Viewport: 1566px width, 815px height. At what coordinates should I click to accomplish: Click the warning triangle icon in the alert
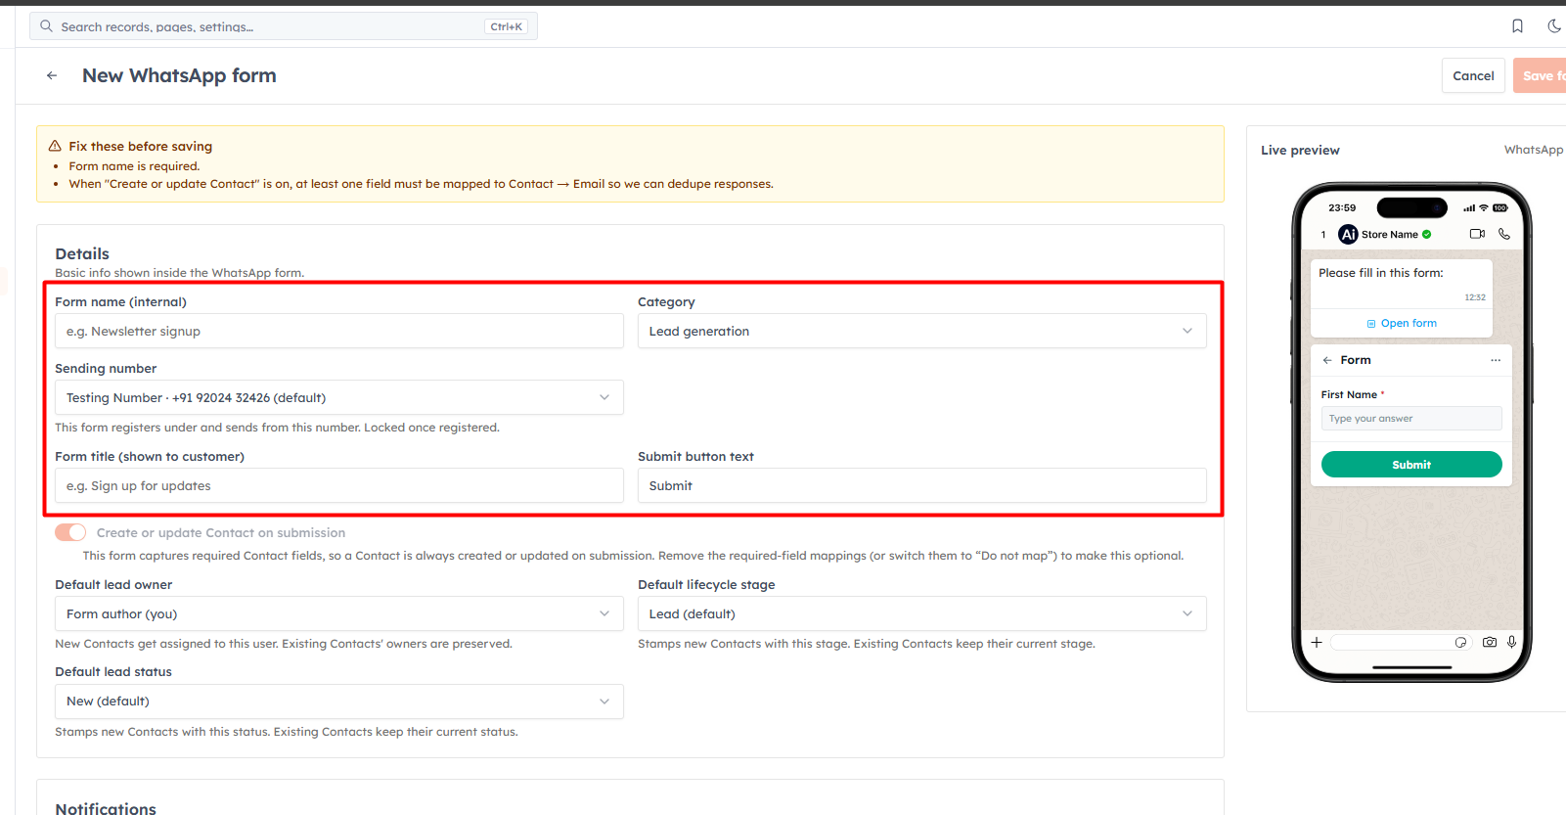55,146
